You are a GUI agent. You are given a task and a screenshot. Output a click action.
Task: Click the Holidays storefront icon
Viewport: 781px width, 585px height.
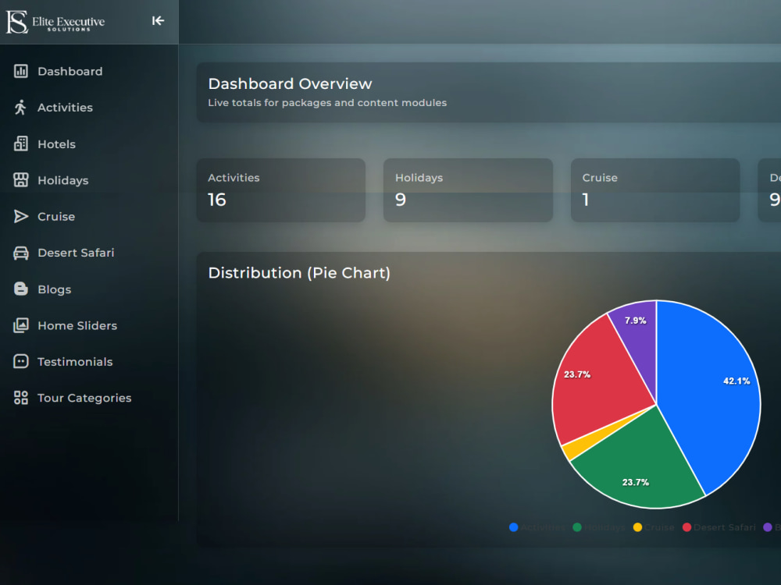[x=21, y=180]
